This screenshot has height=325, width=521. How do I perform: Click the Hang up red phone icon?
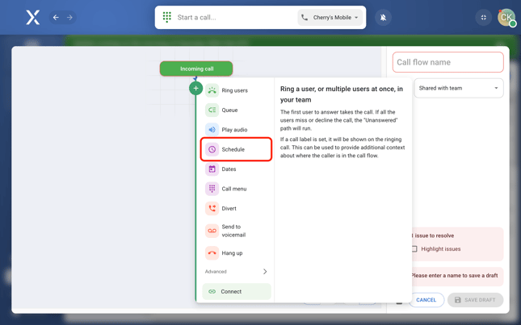pos(212,253)
